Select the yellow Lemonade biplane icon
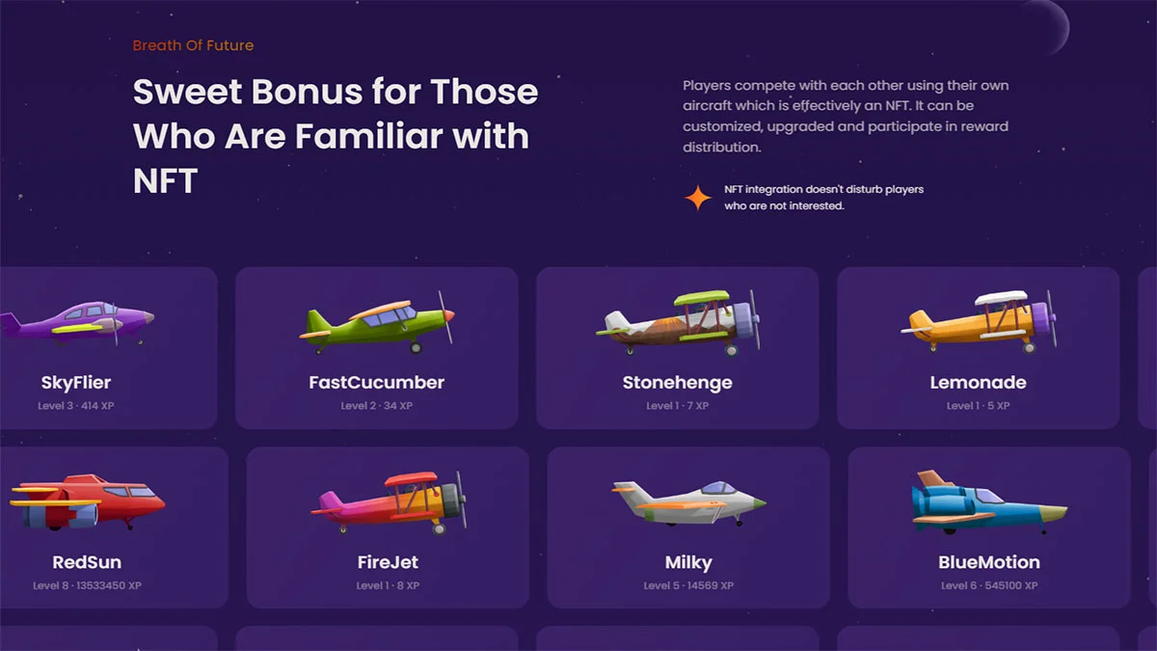The height and width of the screenshot is (651, 1157). coord(980,322)
